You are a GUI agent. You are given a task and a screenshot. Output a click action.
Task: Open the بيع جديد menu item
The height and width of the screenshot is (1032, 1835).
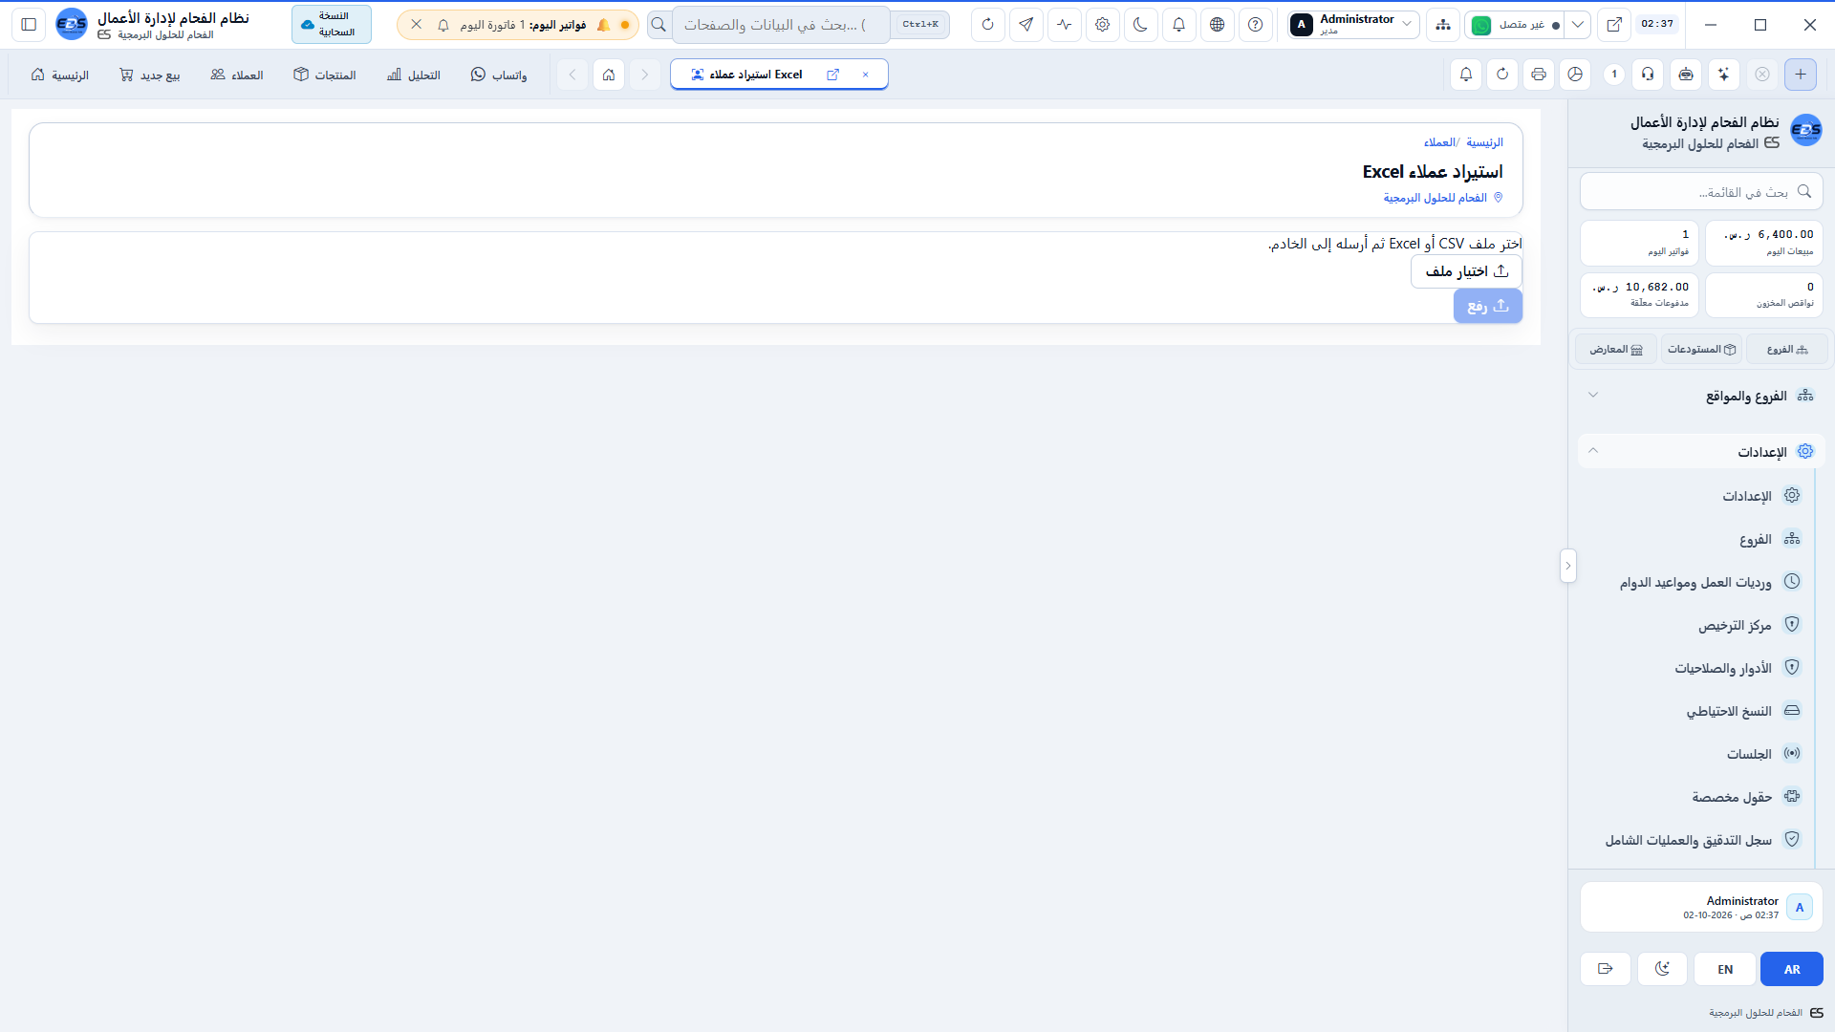coord(149,75)
